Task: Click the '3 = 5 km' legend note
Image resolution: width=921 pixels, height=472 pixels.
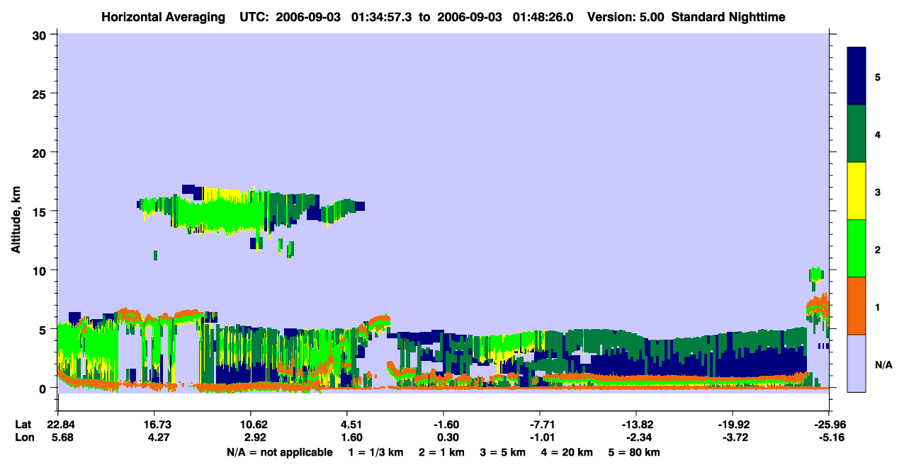Action: 502,452
